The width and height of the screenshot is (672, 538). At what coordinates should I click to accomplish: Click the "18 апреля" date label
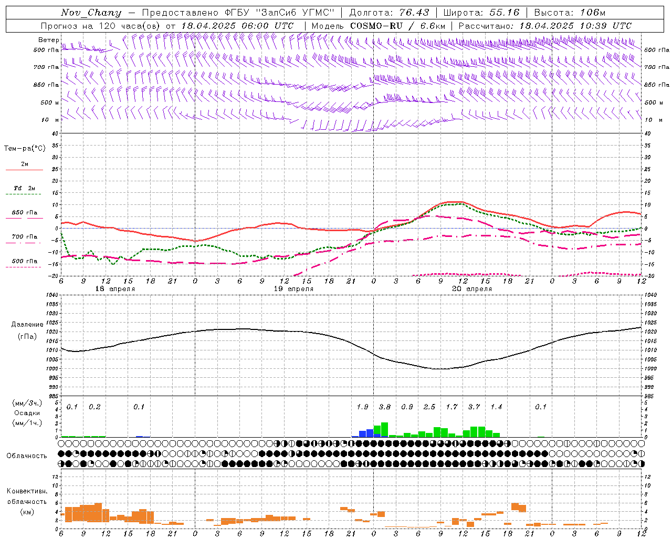115,289
